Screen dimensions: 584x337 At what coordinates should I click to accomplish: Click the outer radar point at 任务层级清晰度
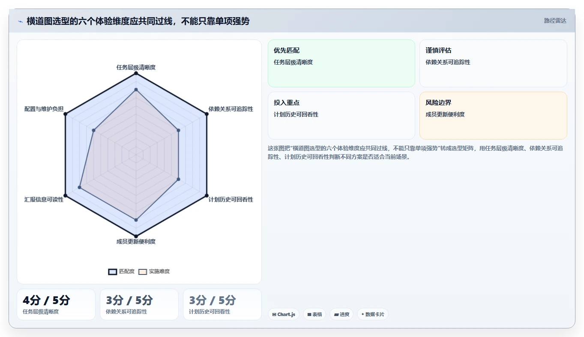tap(136, 74)
